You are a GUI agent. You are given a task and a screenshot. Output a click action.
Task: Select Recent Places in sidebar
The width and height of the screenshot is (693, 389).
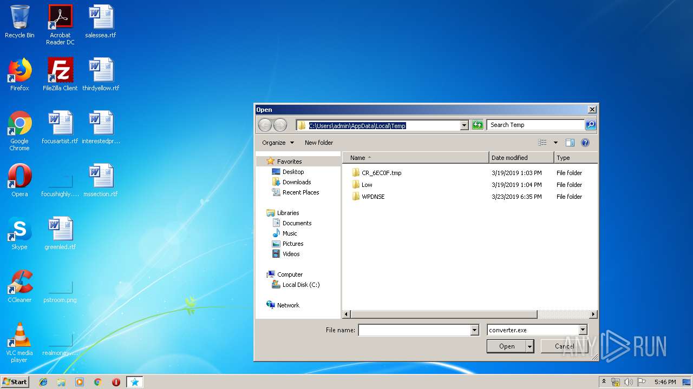[296, 192]
